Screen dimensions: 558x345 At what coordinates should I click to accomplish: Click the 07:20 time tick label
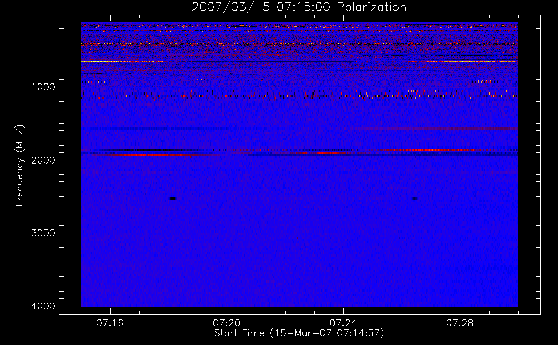pyautogui.click(x=227, y=323)
